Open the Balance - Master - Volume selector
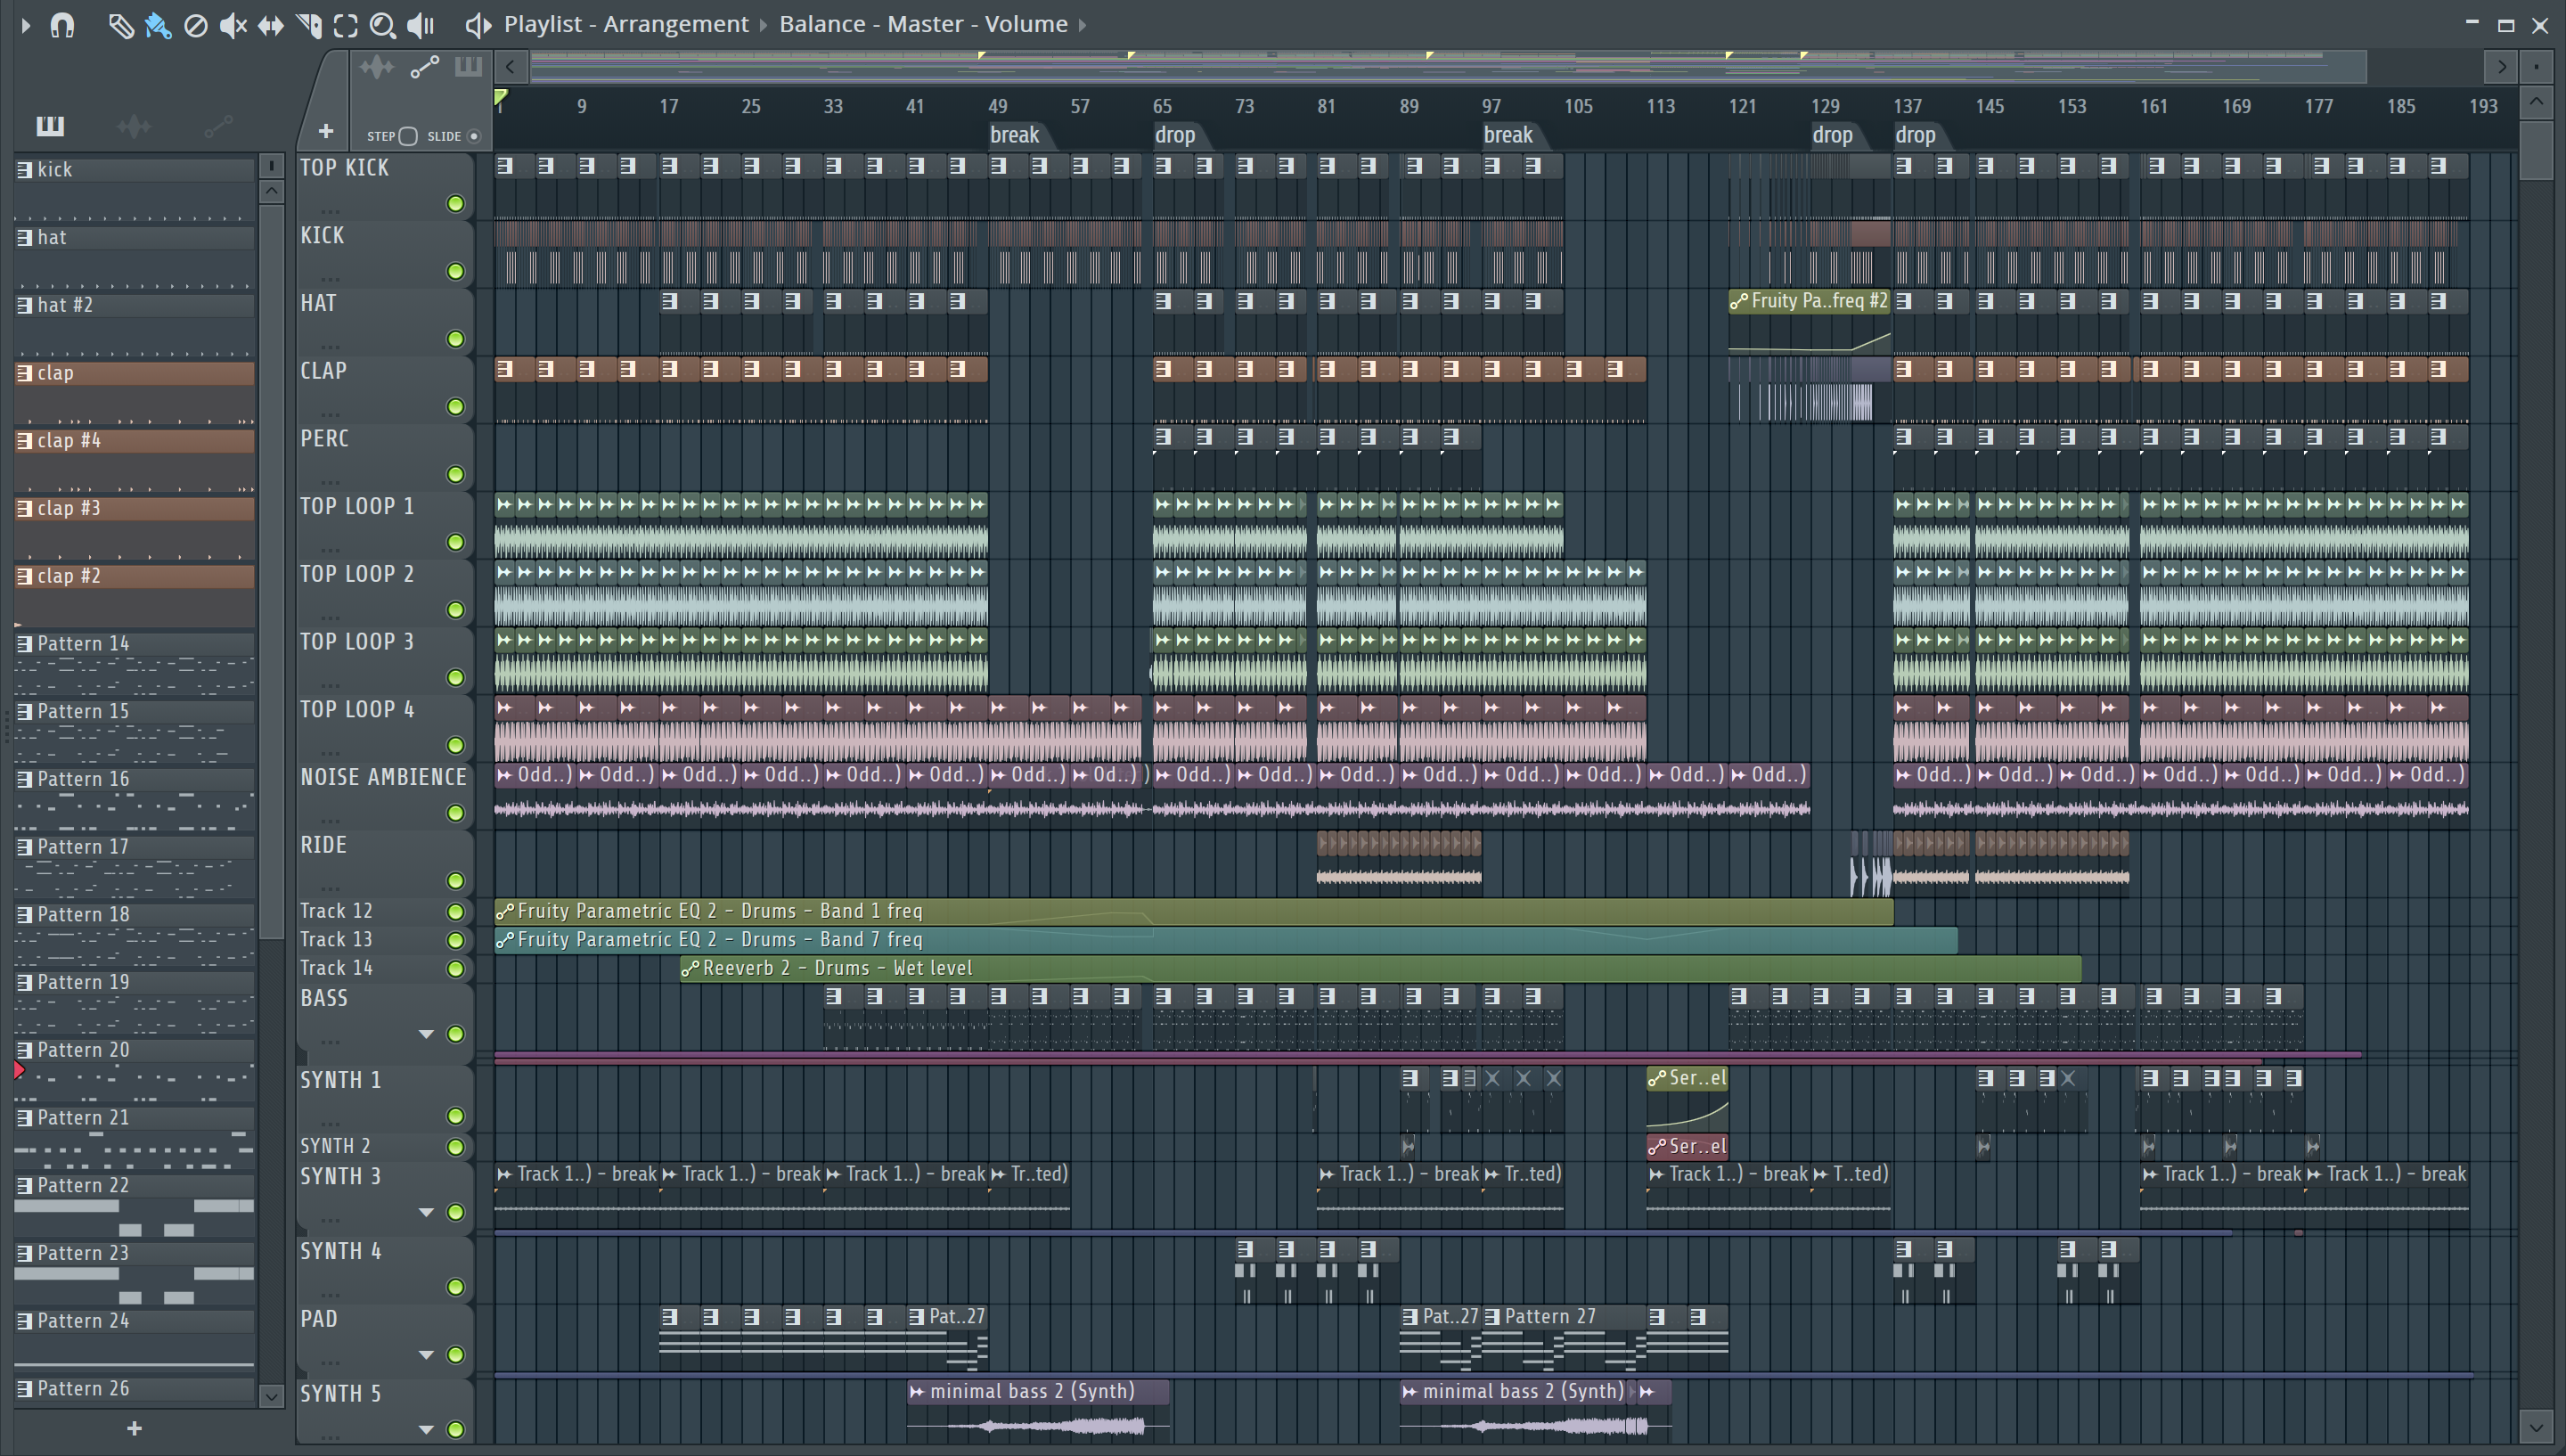2566x1456 pixels. click(923, 24)
